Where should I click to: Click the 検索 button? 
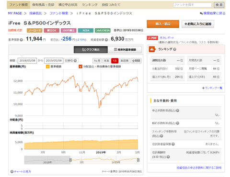click(x=219, y=5)
